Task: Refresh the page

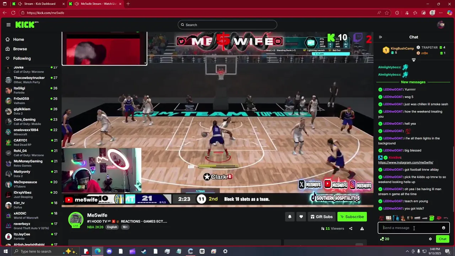Action: [x=13, y=13]
